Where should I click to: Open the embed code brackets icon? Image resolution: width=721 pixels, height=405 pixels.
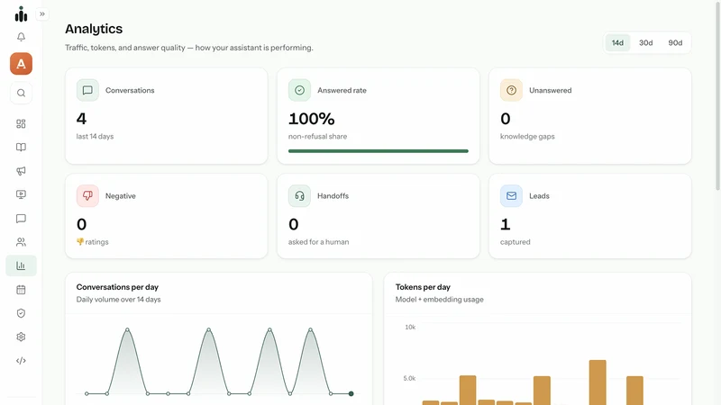(x=21, y=361)
